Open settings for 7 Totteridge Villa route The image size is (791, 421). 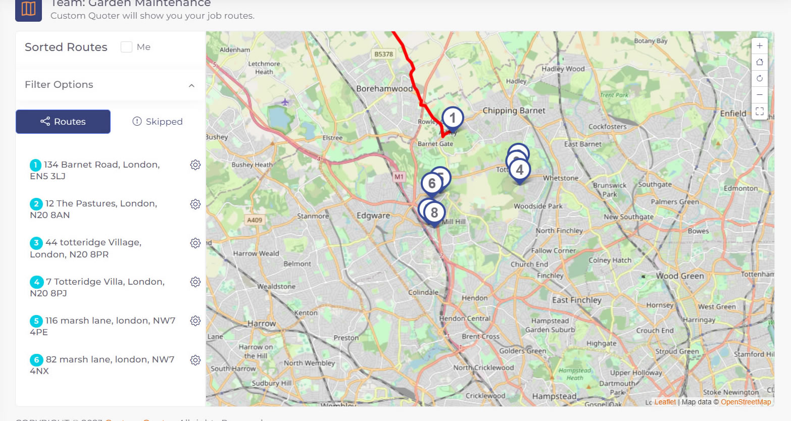pos(195,282)
